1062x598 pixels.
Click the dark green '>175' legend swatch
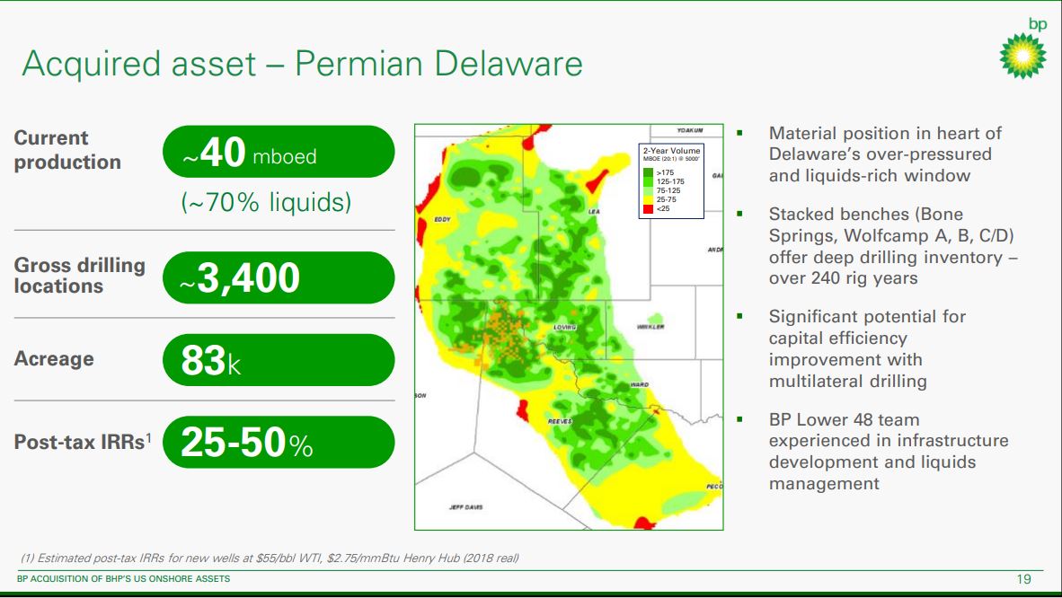pos(648,172)
